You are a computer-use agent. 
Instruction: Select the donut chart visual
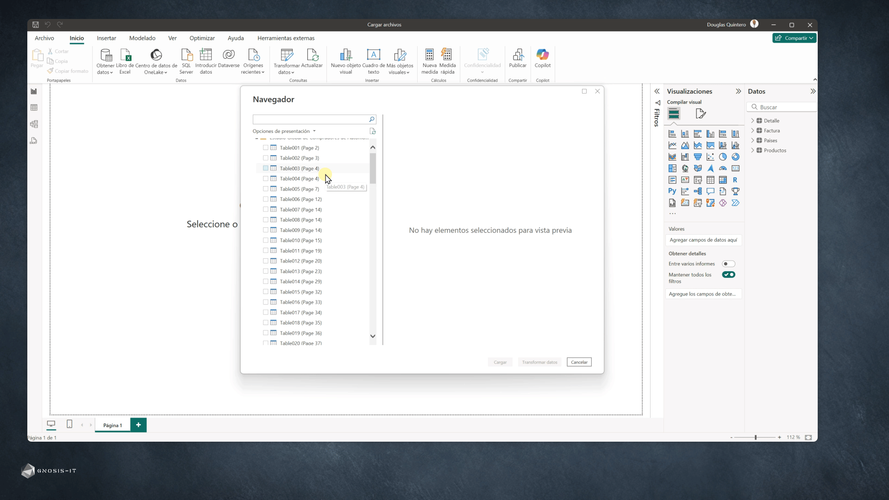click(x=735, y=157)
